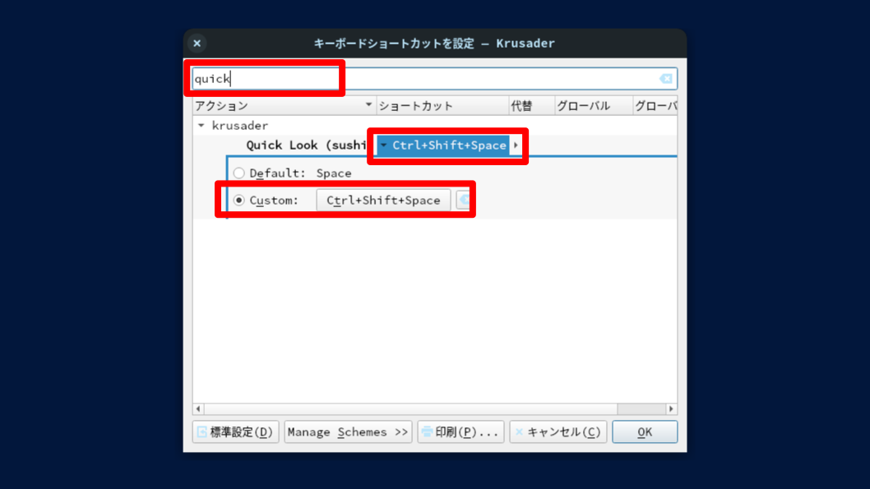Click the right scroll arrow of horizontal scrollbar
Screen dimensions: 870x489
671,409
